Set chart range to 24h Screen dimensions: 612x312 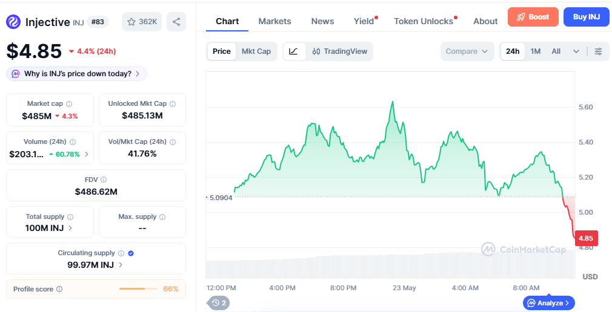click(x=513, y=51)
